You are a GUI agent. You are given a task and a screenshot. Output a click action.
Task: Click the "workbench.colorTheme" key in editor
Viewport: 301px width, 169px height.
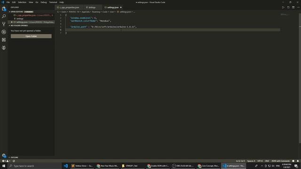(83, 21)
